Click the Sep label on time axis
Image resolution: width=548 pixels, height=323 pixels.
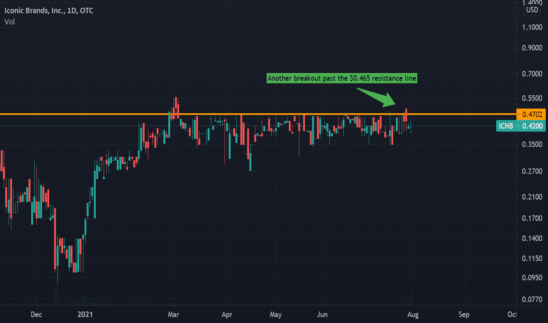pos(464,315)
